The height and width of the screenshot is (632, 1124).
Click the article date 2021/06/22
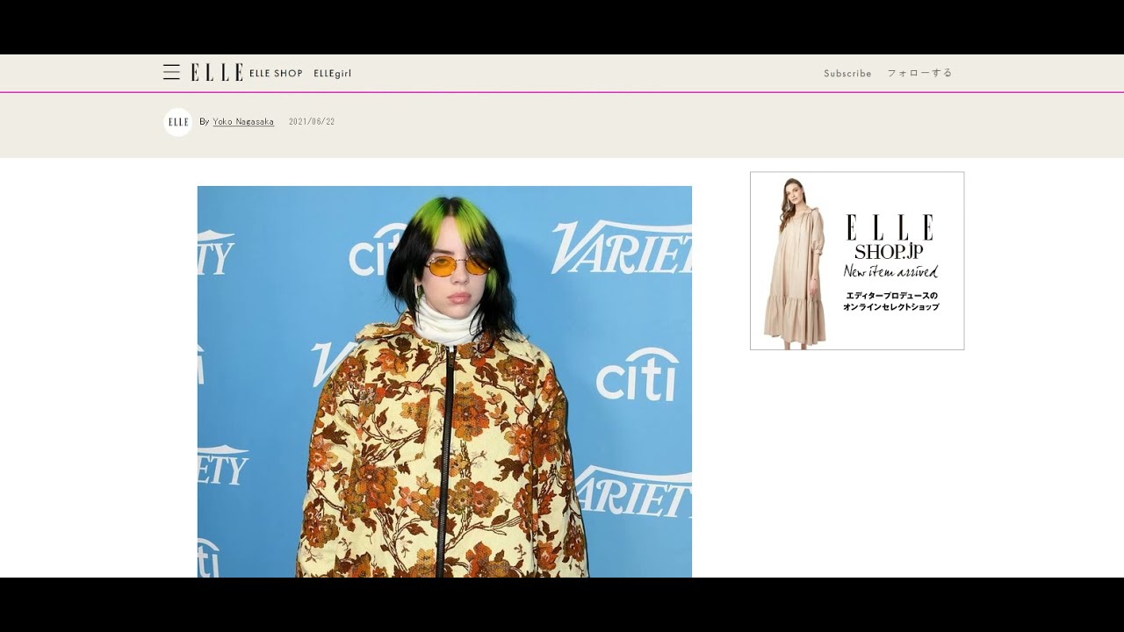pos(312,122)
